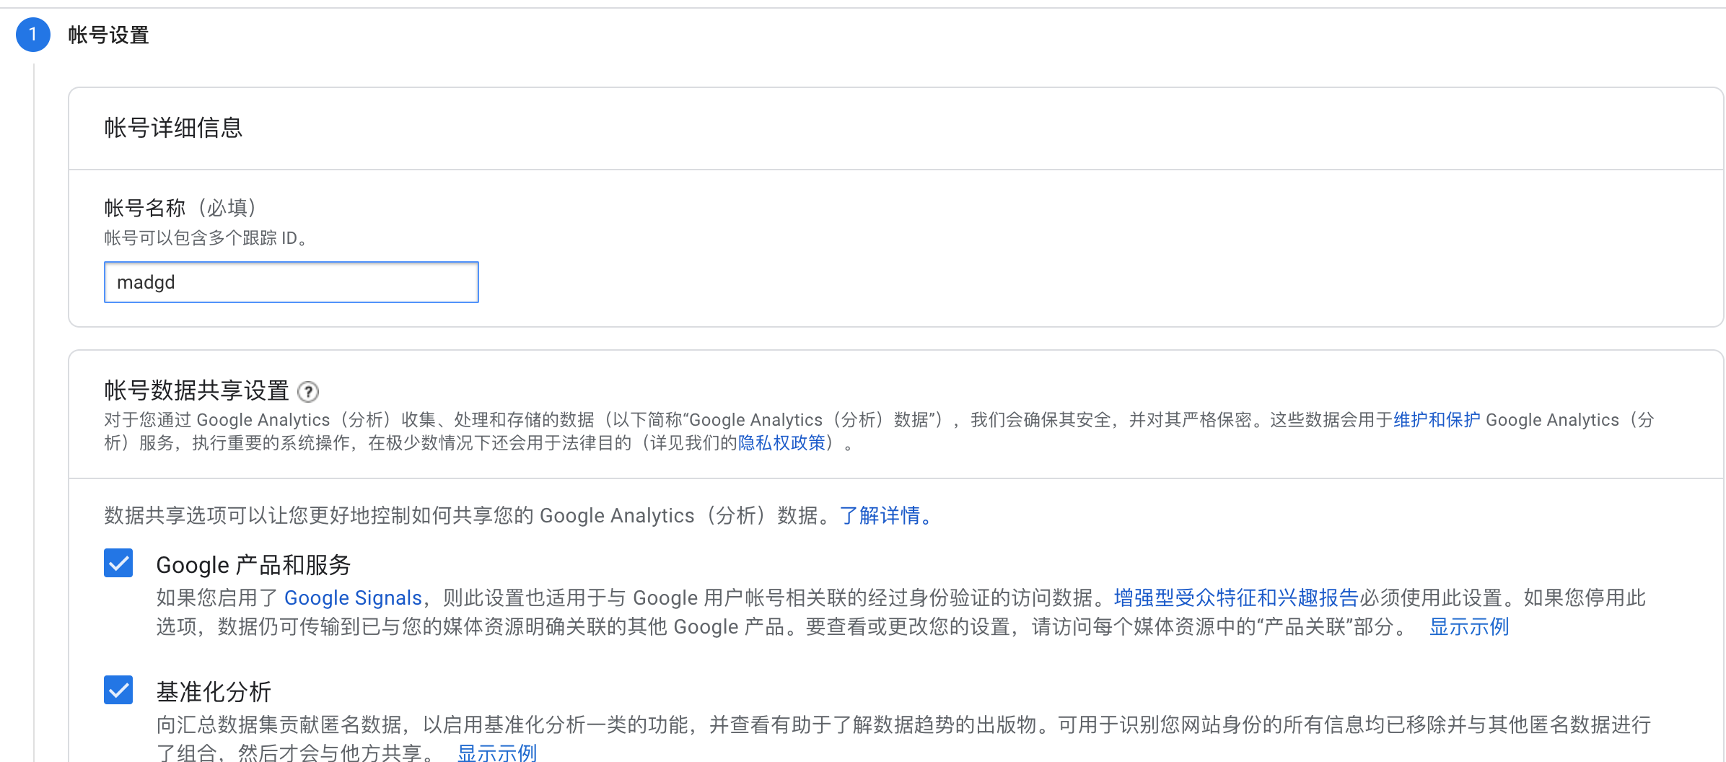The image size is (1726, 762).
Task: Click the 帐号数据共享设置 section heading
Action: point(196,390)
